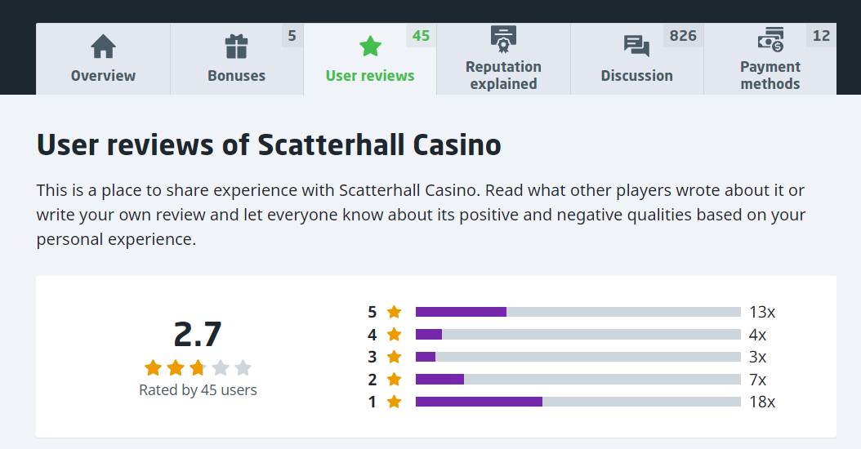
Task: Select the Reputation explained tab
Action: click(x=503, y=75)
